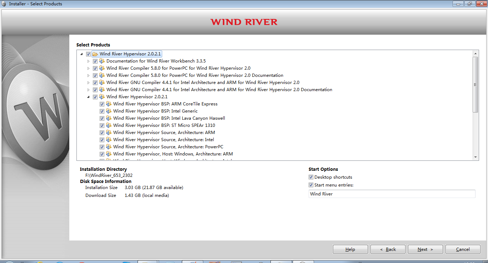
Task: Click Download Size value 1.43 GB
Action: (147, 195)
